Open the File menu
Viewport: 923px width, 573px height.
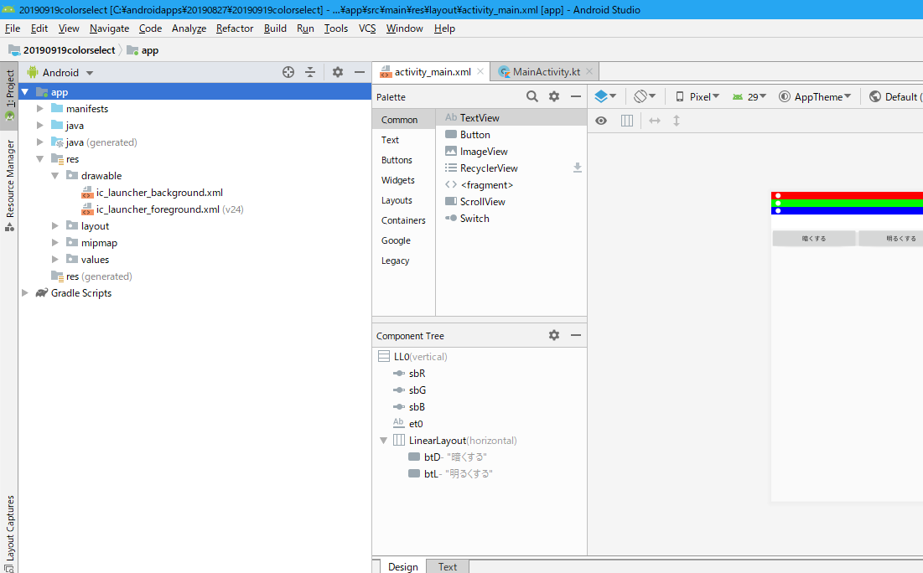click(x=13, y=28)
